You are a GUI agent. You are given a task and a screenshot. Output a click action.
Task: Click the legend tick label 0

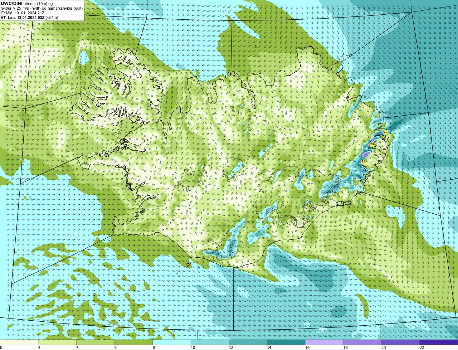pyautogui.click(x=1, y=347)
